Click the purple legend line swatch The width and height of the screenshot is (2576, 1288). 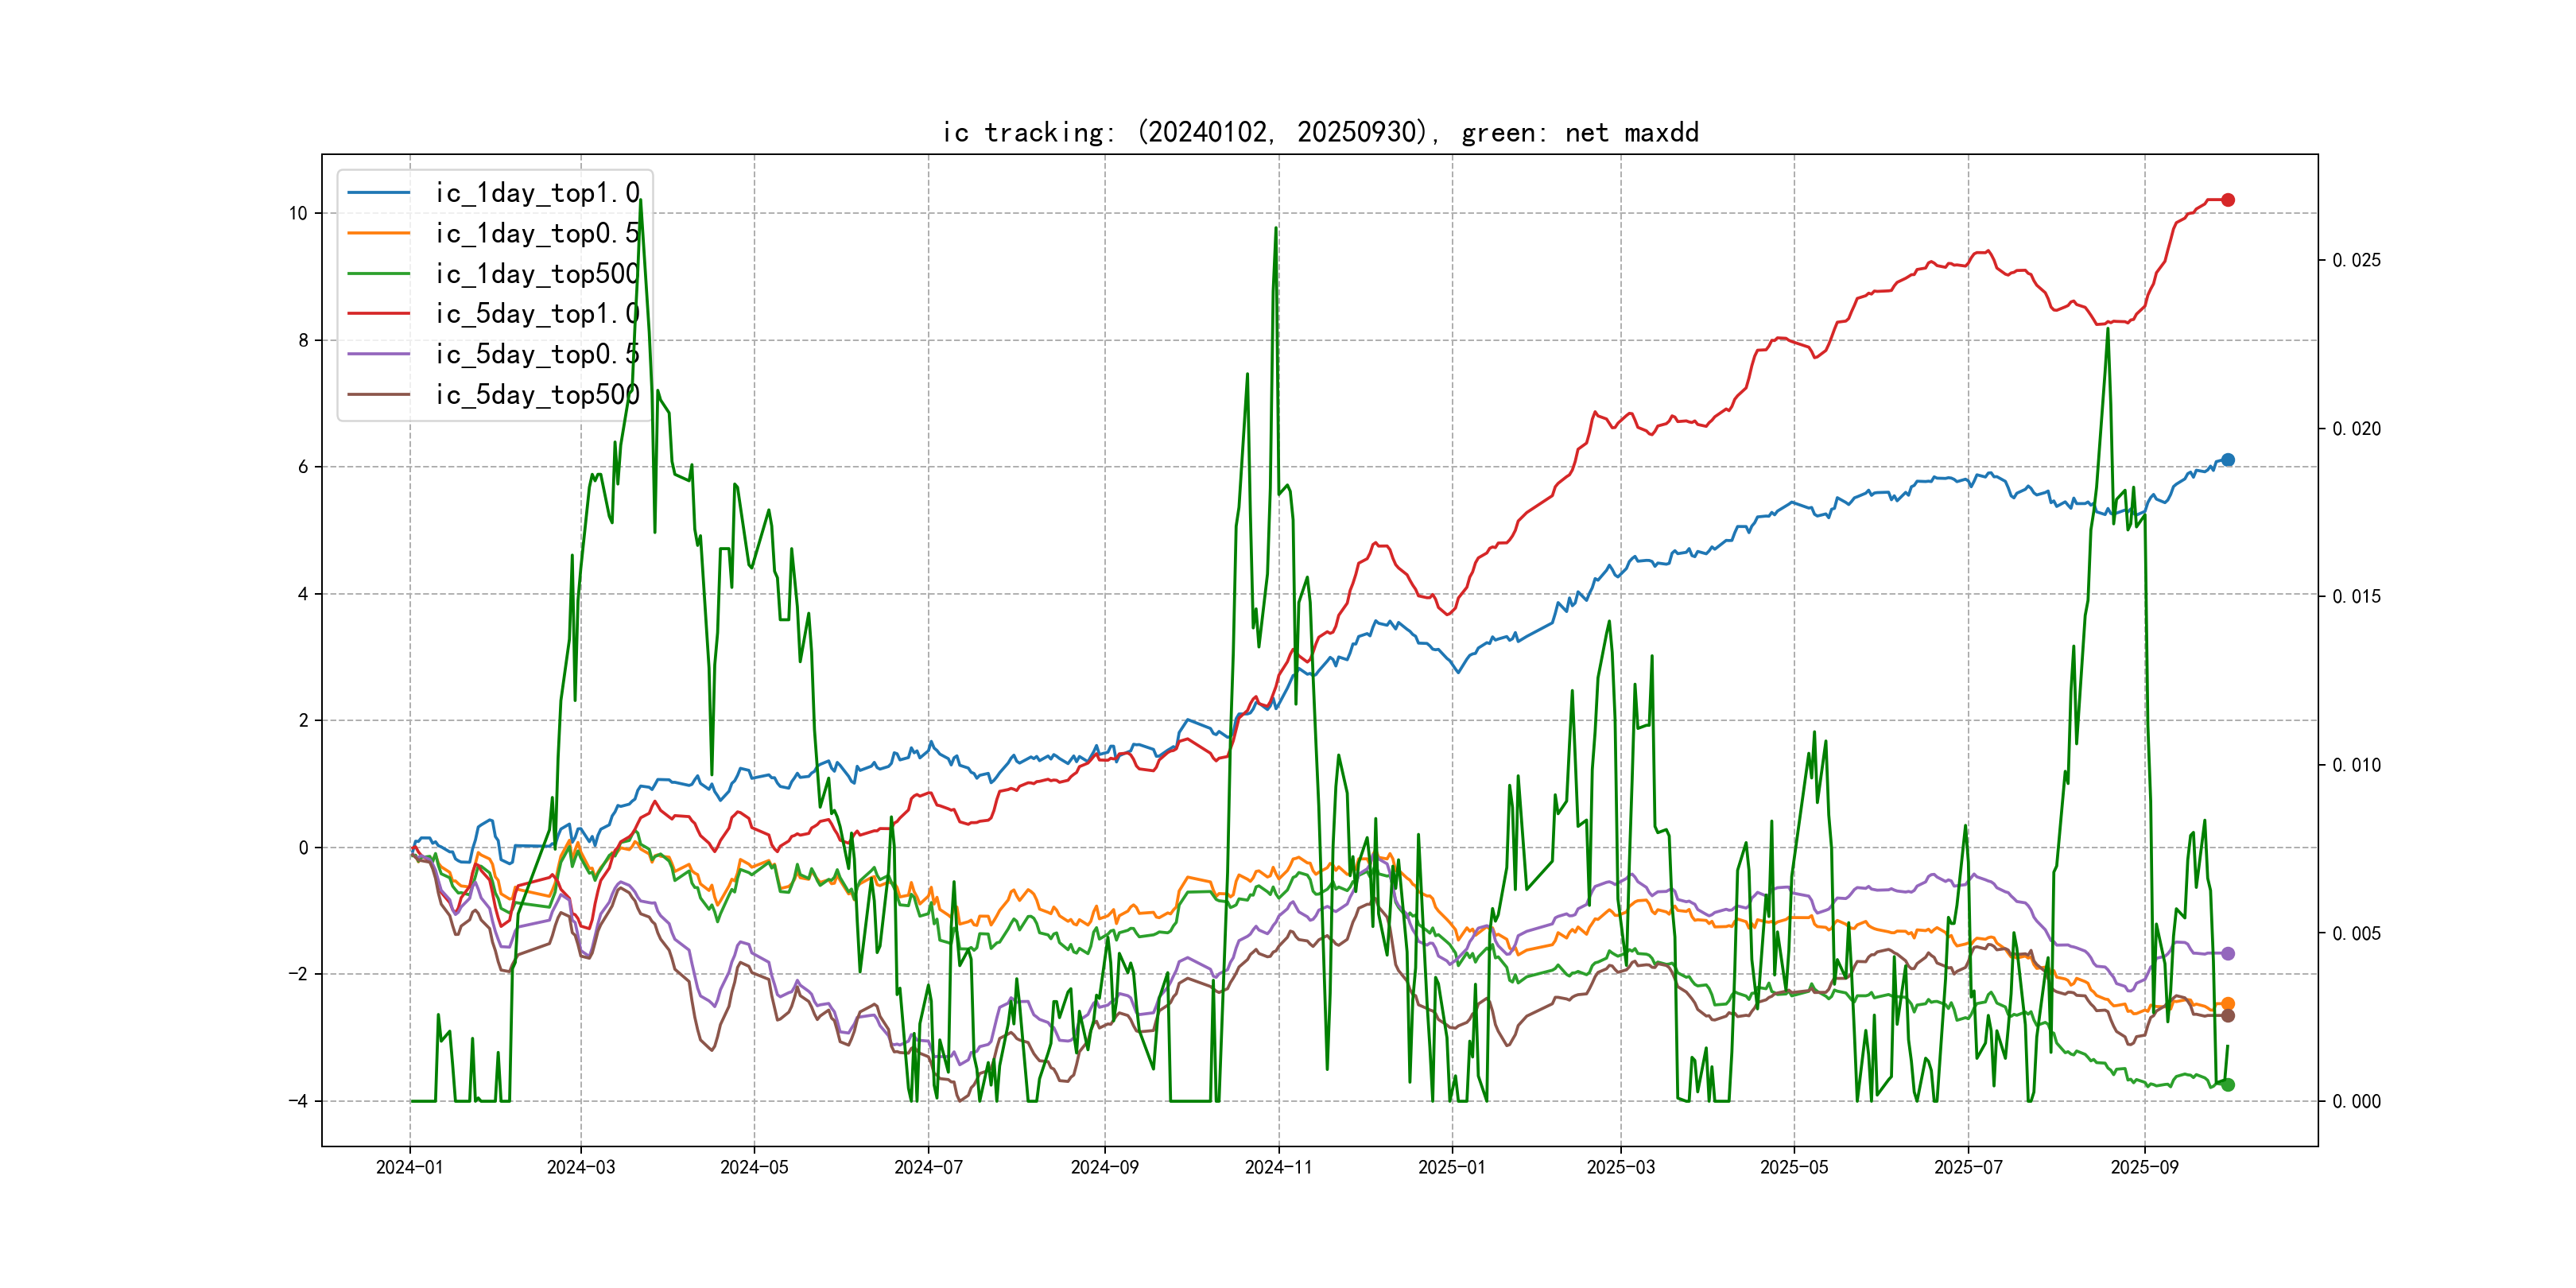click(x=378, y=354)
